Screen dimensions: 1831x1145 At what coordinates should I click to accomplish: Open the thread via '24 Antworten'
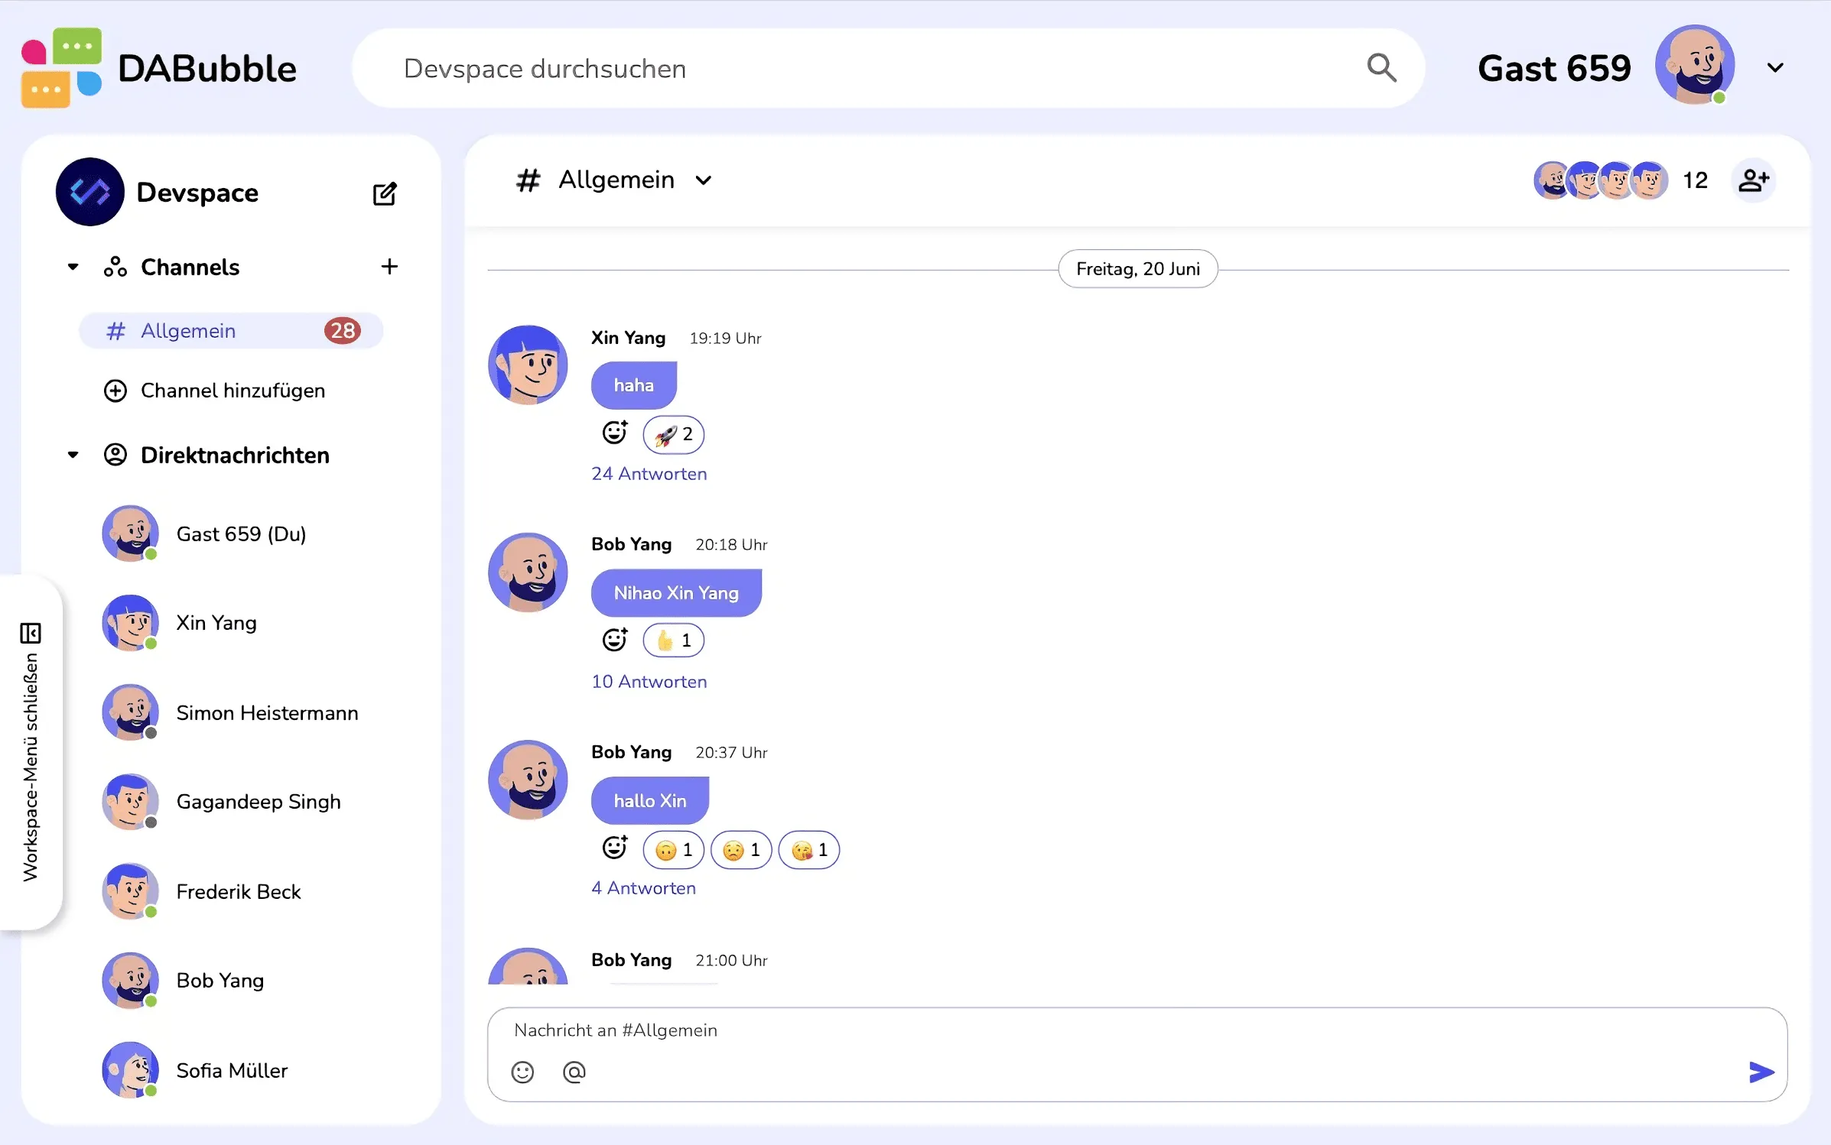(649, 474)
